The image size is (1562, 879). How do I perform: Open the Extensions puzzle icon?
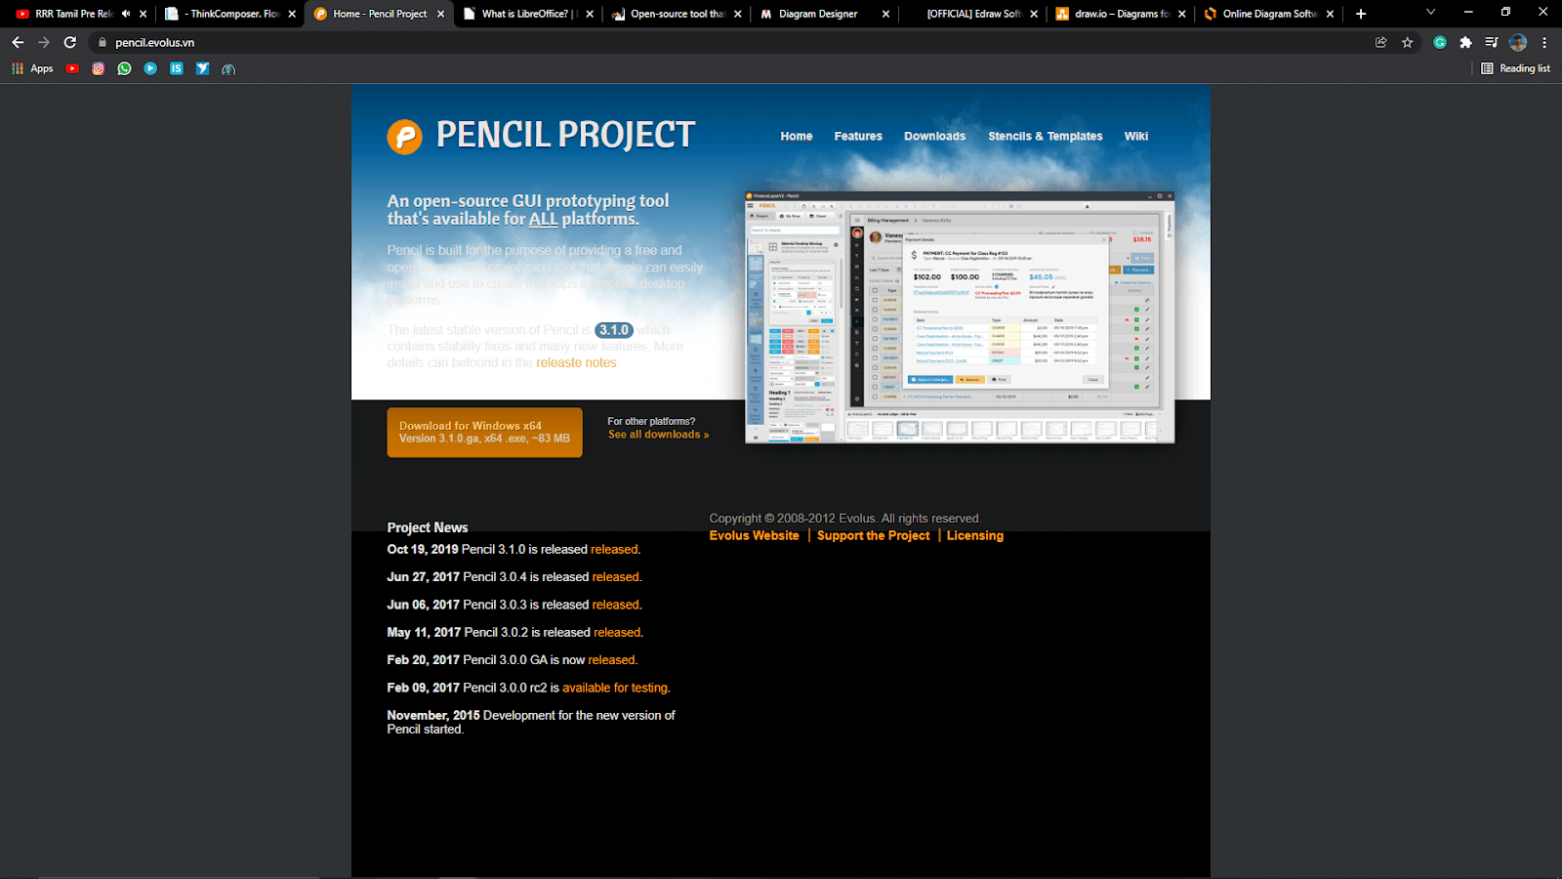pos(1465,42)
